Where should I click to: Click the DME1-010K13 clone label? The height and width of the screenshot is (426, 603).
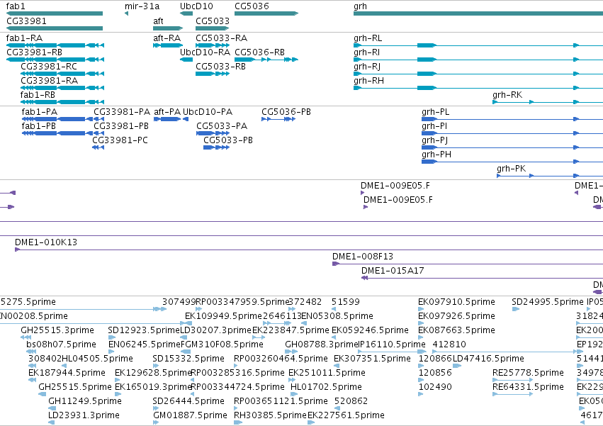pos(46,242)
